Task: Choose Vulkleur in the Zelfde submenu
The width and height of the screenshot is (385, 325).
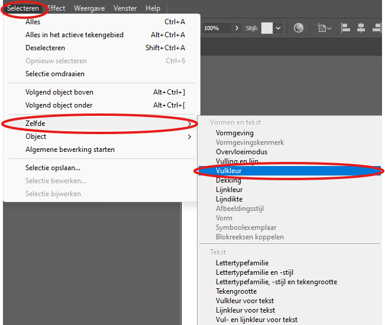Action: pyautogui.click(x=229, y=171)
